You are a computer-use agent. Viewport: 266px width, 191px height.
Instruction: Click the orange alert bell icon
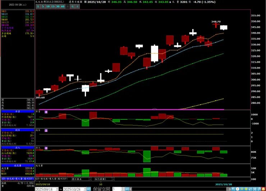coord(263,189)
